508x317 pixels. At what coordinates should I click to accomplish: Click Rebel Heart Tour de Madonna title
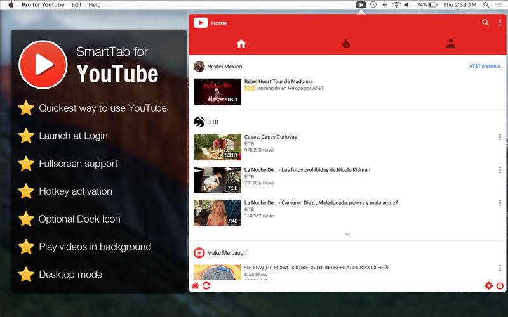(x=278, y=81)
